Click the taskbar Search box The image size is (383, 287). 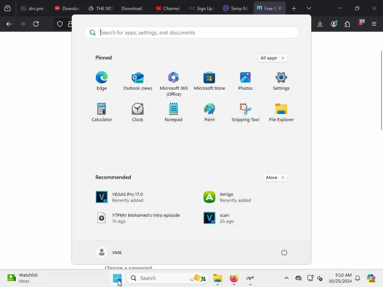point(167,278)
